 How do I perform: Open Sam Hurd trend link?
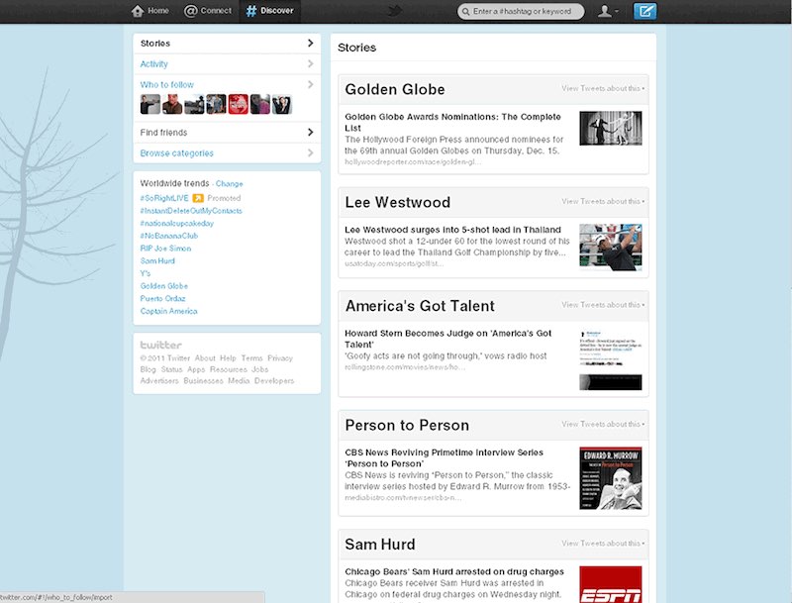(157, 261)
